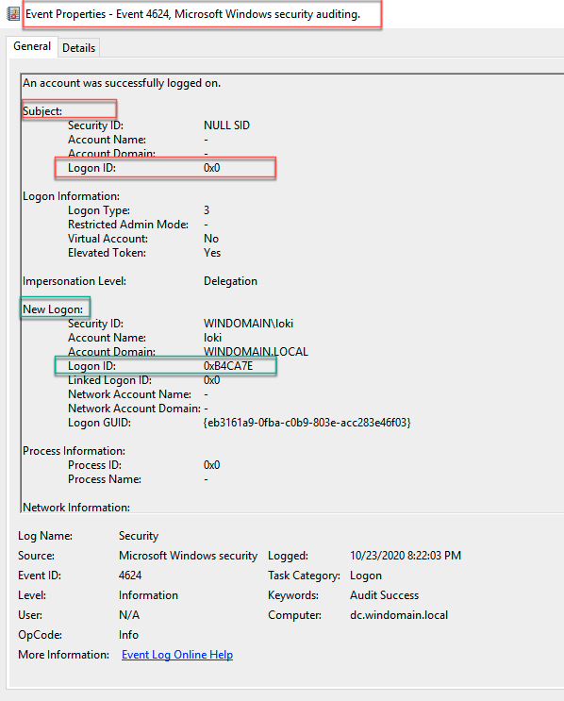The width and height of the screenshot is (564, 701).
Task: Click the Logged date and time field
Action: click(x=406, y=556)
